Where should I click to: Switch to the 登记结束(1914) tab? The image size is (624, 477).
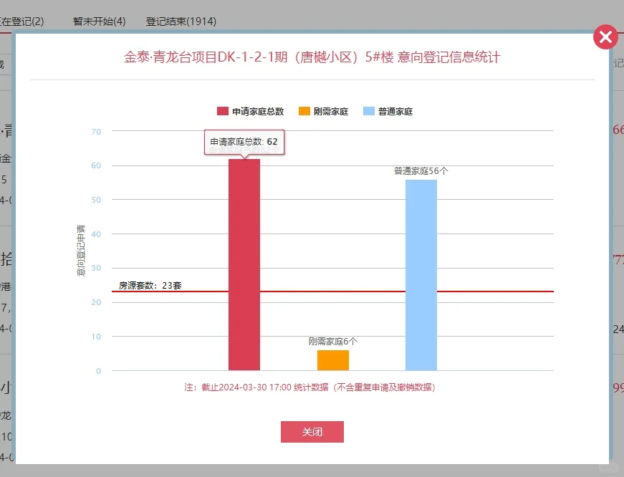point(178,21)
